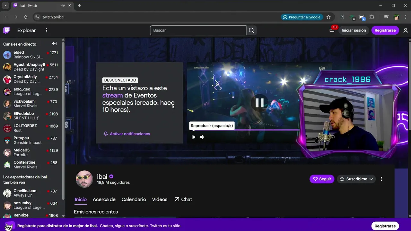Click the verified badge beside ibai
Viewport: 411px width, 231px height.
(111, 176)
